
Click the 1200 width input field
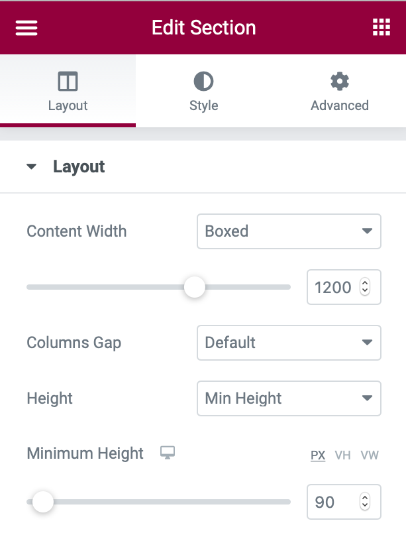(x=333, y=287)
